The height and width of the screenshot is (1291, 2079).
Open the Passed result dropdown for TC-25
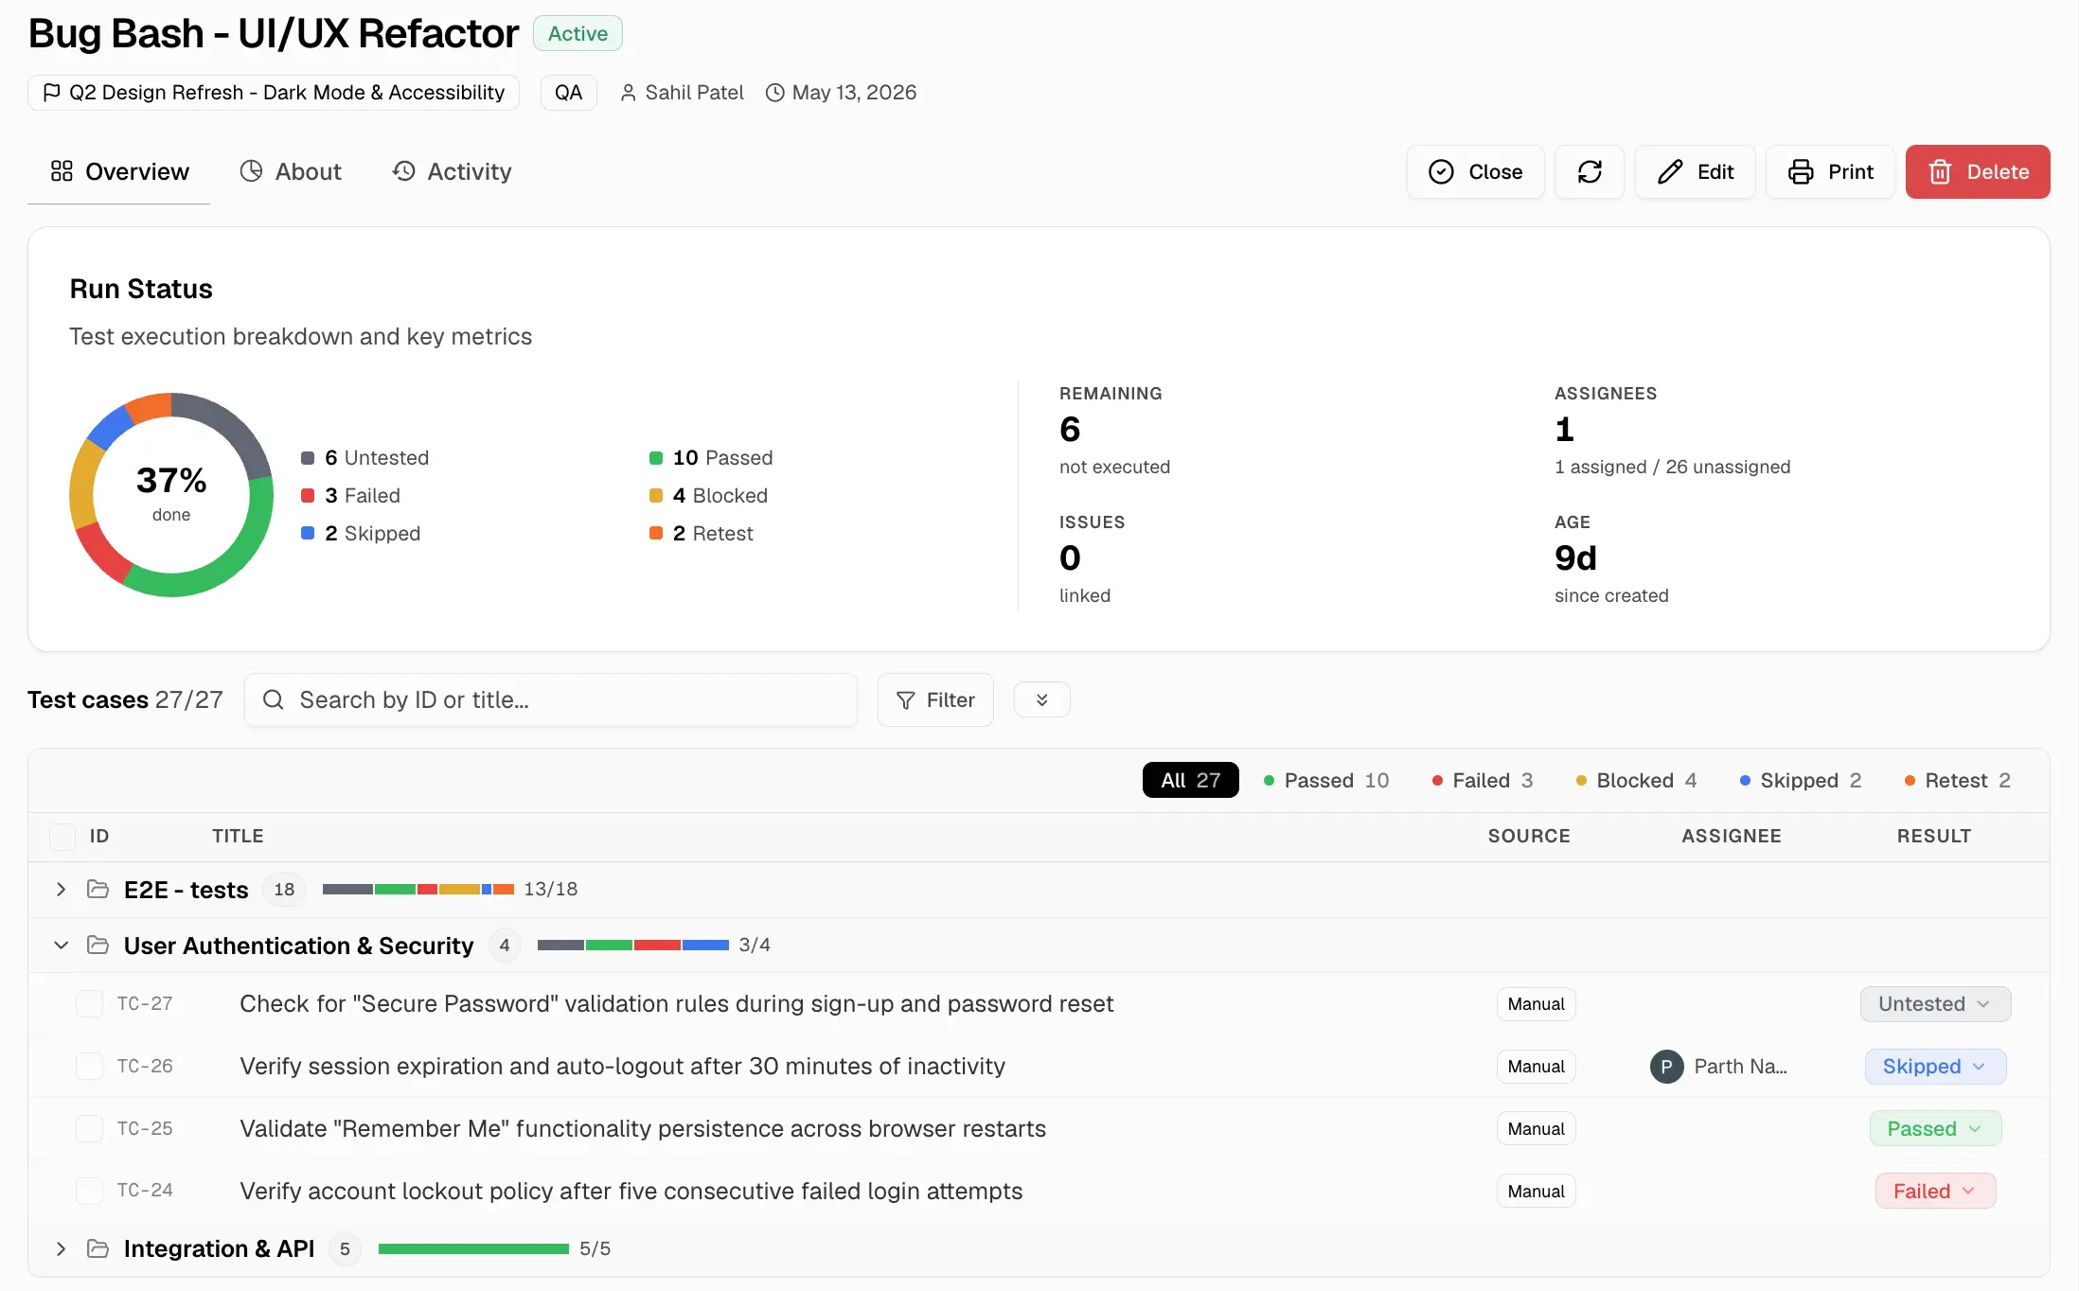pyautogui.click(x=1935, y=1128)
